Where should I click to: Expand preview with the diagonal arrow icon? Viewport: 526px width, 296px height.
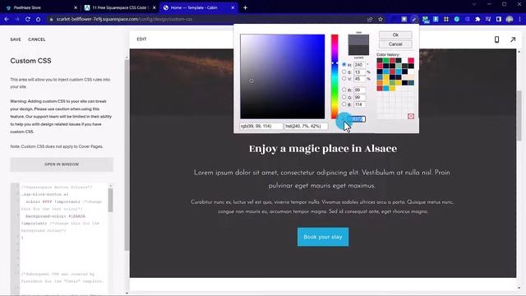tap(513, 39)
